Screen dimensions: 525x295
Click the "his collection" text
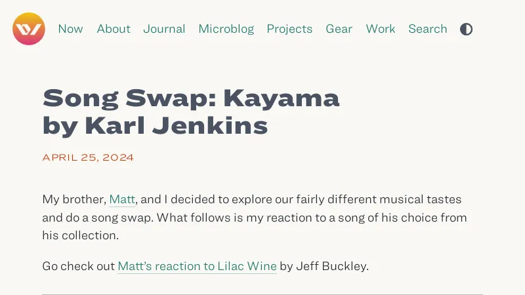(80, 235)
